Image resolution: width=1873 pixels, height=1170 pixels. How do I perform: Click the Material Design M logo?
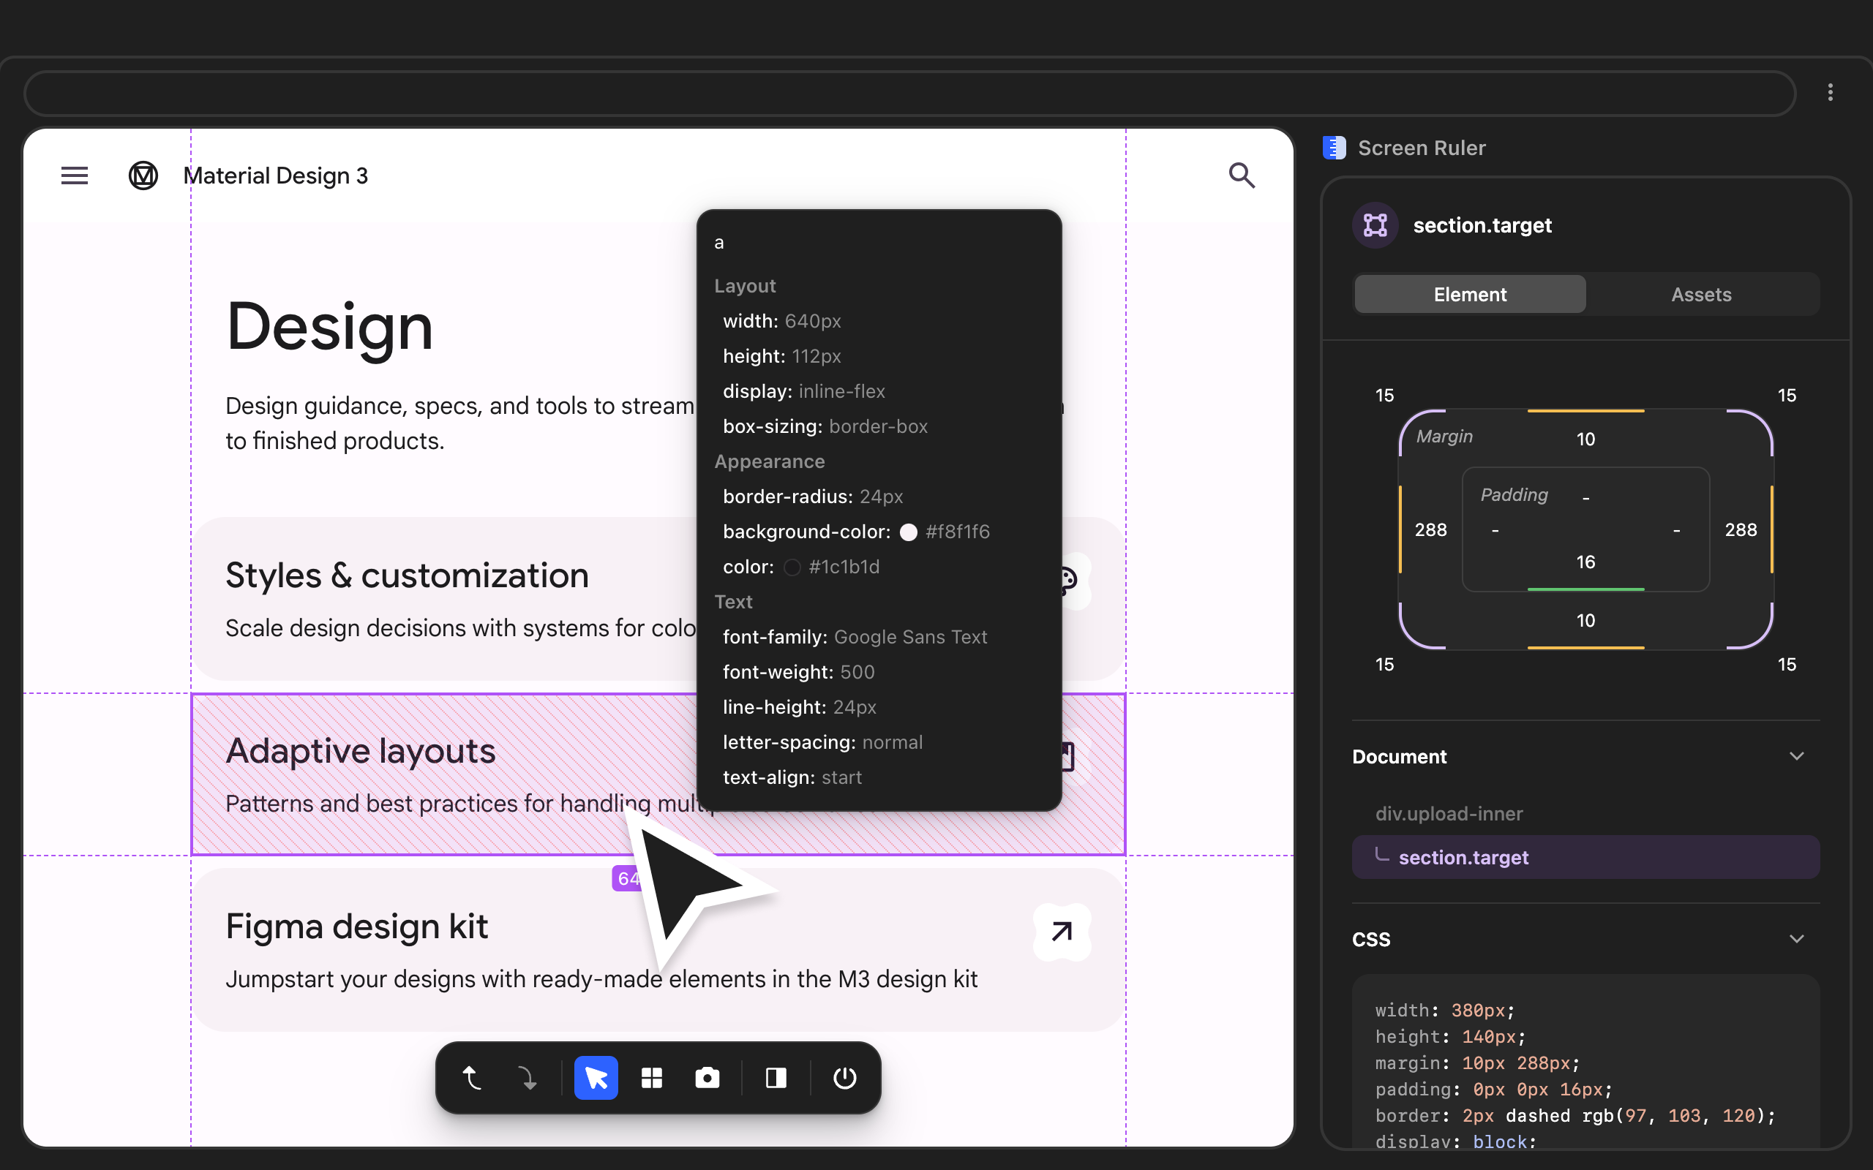pyautogui.click(x=143, y=175)
